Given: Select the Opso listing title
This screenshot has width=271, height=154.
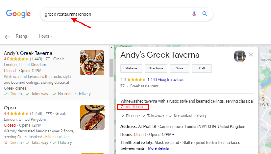Looking at the screenshot, I should pos(10,108).
